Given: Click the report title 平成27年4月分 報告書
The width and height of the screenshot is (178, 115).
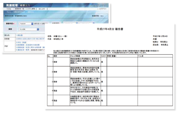Looking at the screenshot, I should point(110,29).
